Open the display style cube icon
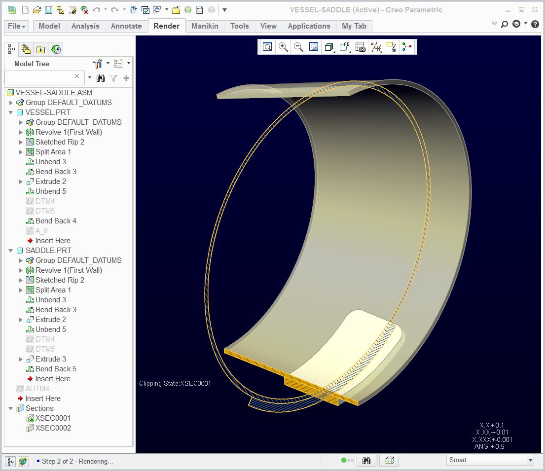The height and width of the screenshot is (471, 545). (329, 47)
